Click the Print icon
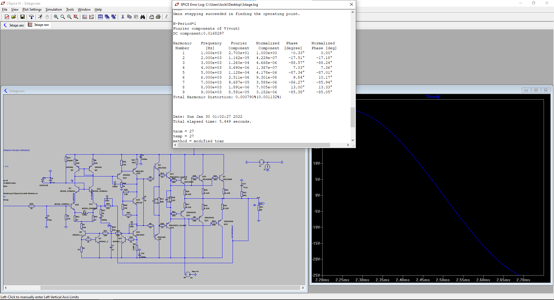Viewport: 554px width, 300px height. 158,17
